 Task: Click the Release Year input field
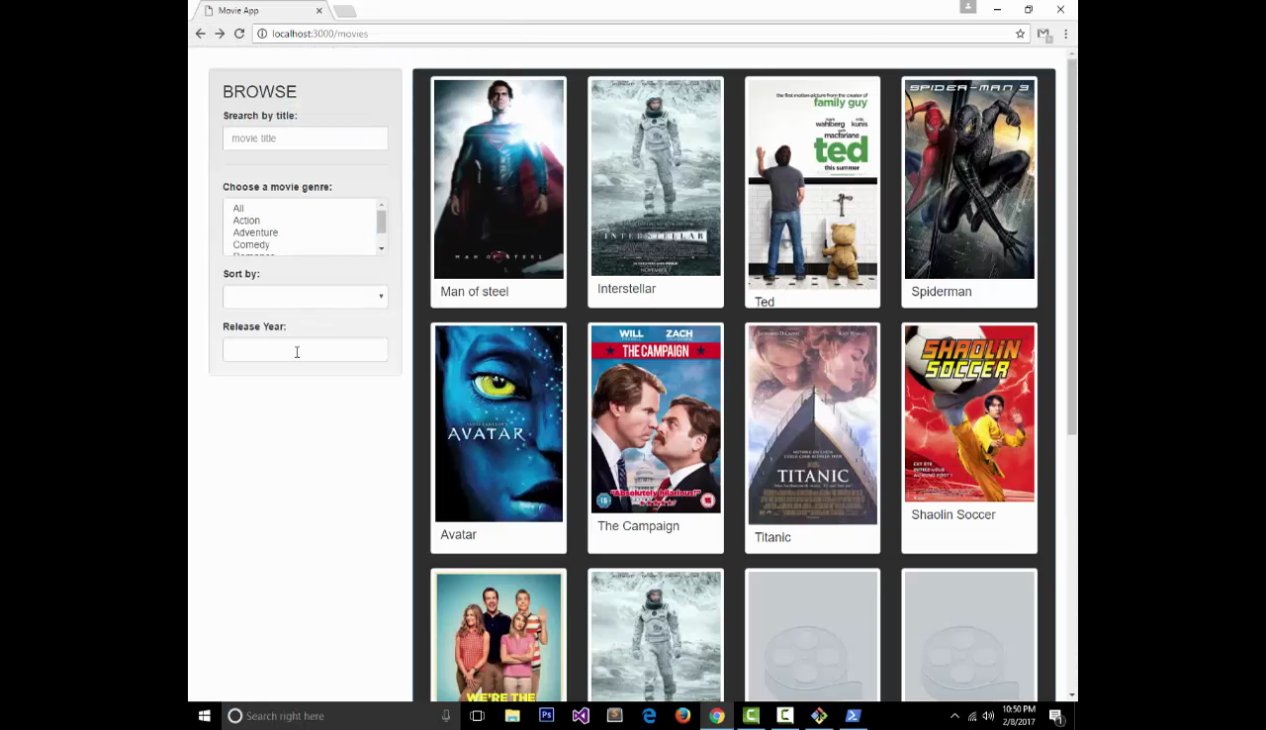pyautogui.click(x=305, y=350)
